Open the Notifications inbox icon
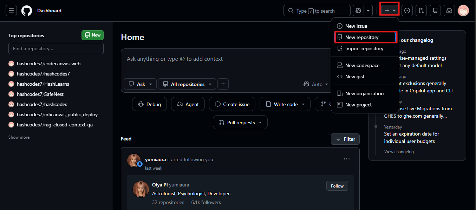The height and width of the screenshot is (210, 476). tap(449, 11)
